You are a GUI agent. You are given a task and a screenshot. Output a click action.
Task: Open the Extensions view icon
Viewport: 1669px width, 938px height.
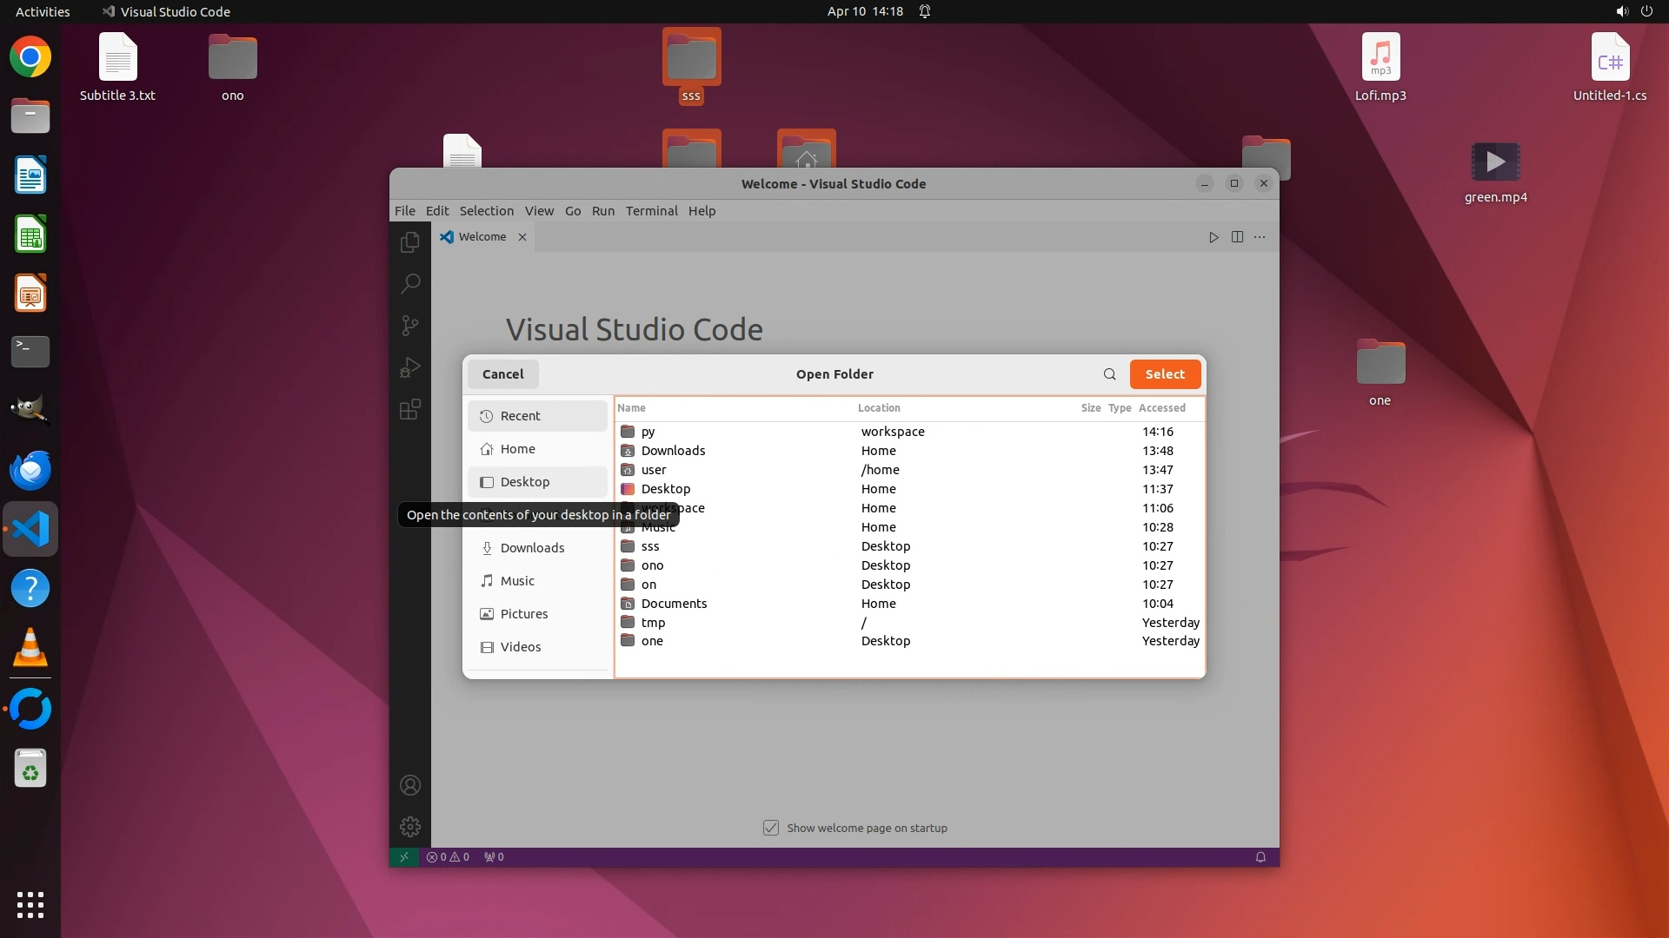pos(410,409)
